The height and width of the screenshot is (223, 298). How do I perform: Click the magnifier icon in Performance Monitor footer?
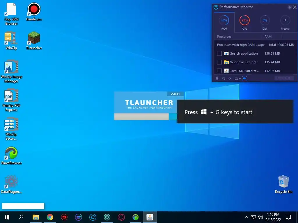(x=223, y=78)
